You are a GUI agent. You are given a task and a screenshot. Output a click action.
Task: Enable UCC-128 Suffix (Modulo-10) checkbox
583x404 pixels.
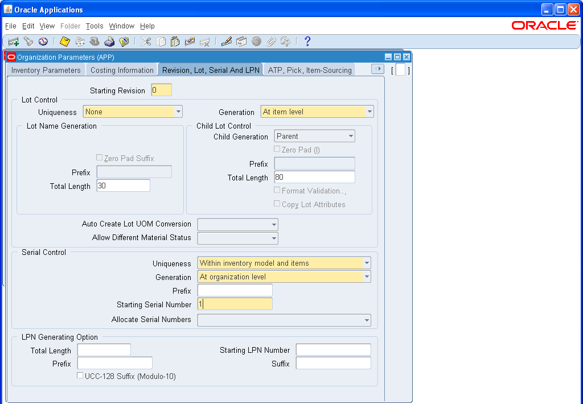80,376
